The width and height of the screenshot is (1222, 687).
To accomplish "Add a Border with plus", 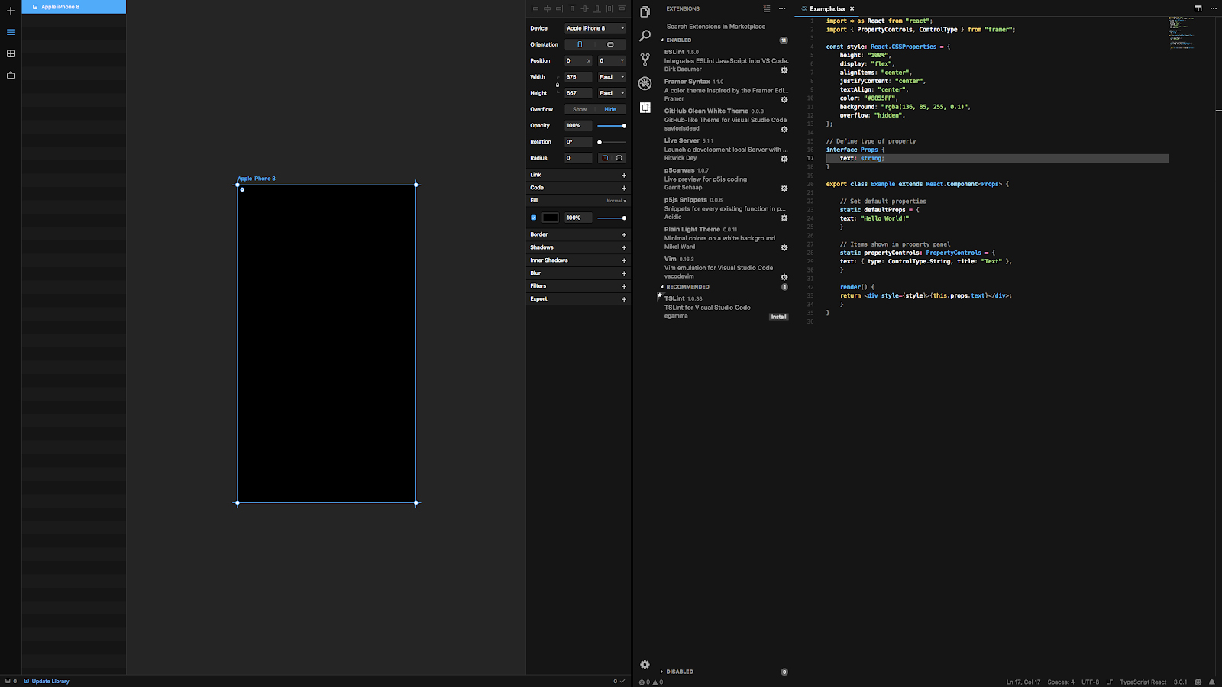I will point(624,234).
